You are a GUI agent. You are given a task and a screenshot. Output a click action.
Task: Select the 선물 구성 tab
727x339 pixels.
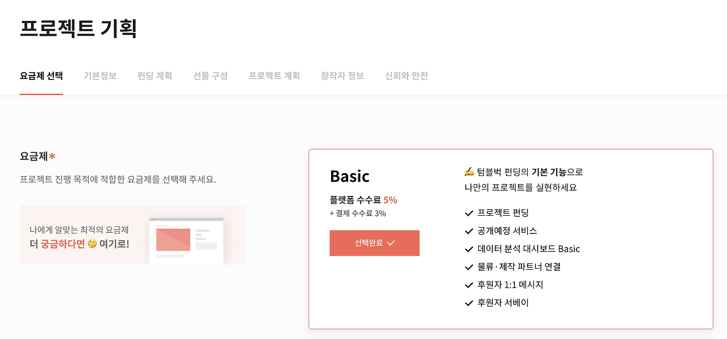pyautogui.click(x=210, y=76)
